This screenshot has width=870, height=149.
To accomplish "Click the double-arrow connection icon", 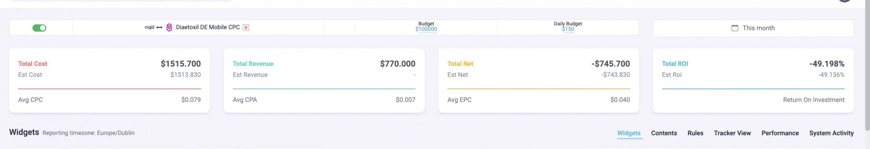I will (x=159, y=28).
